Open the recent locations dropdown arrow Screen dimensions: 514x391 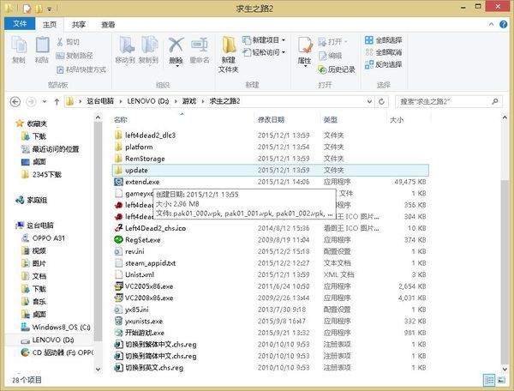(x=45, y=102)
